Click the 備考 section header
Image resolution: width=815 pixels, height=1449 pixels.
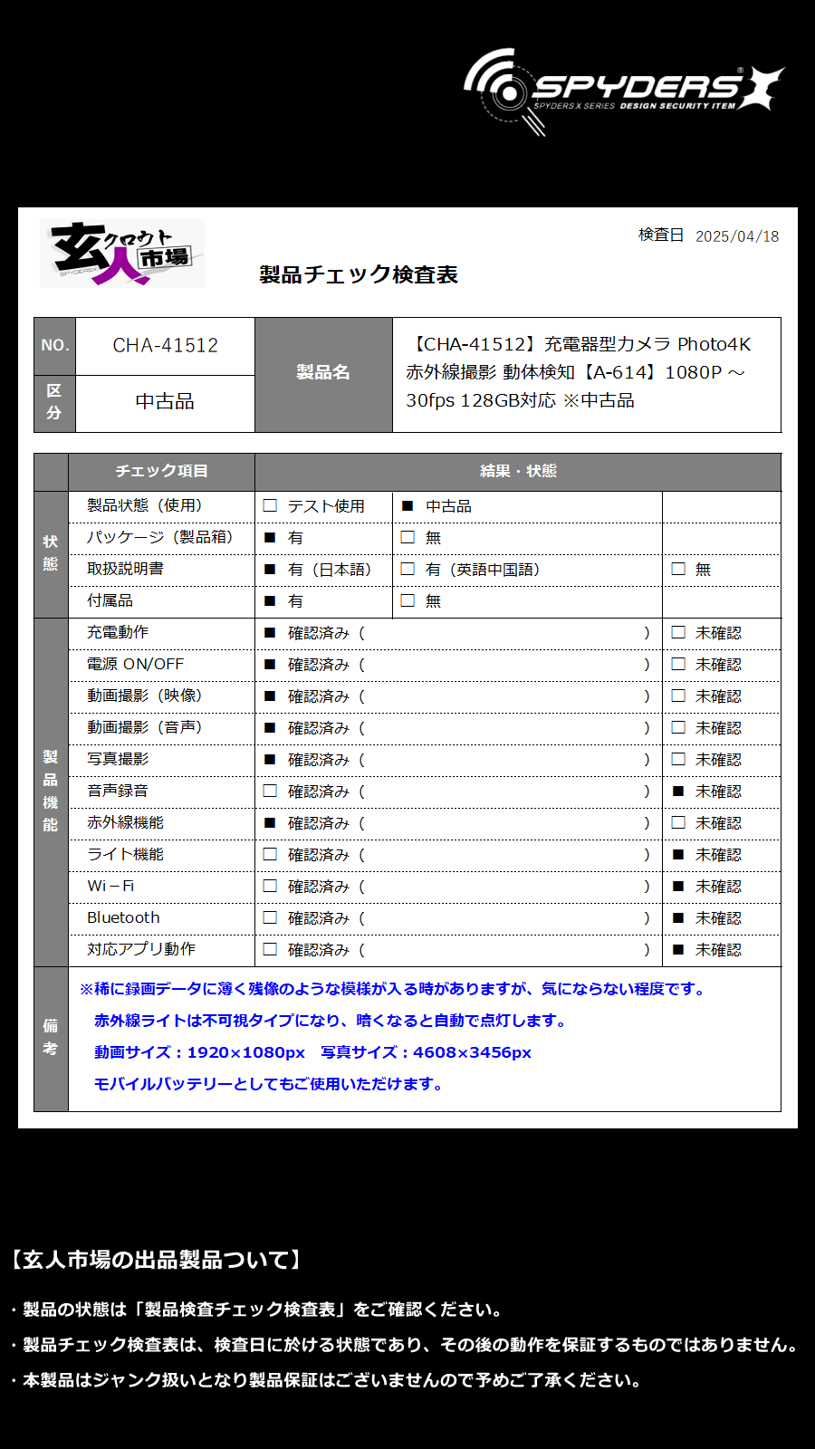51,1038
